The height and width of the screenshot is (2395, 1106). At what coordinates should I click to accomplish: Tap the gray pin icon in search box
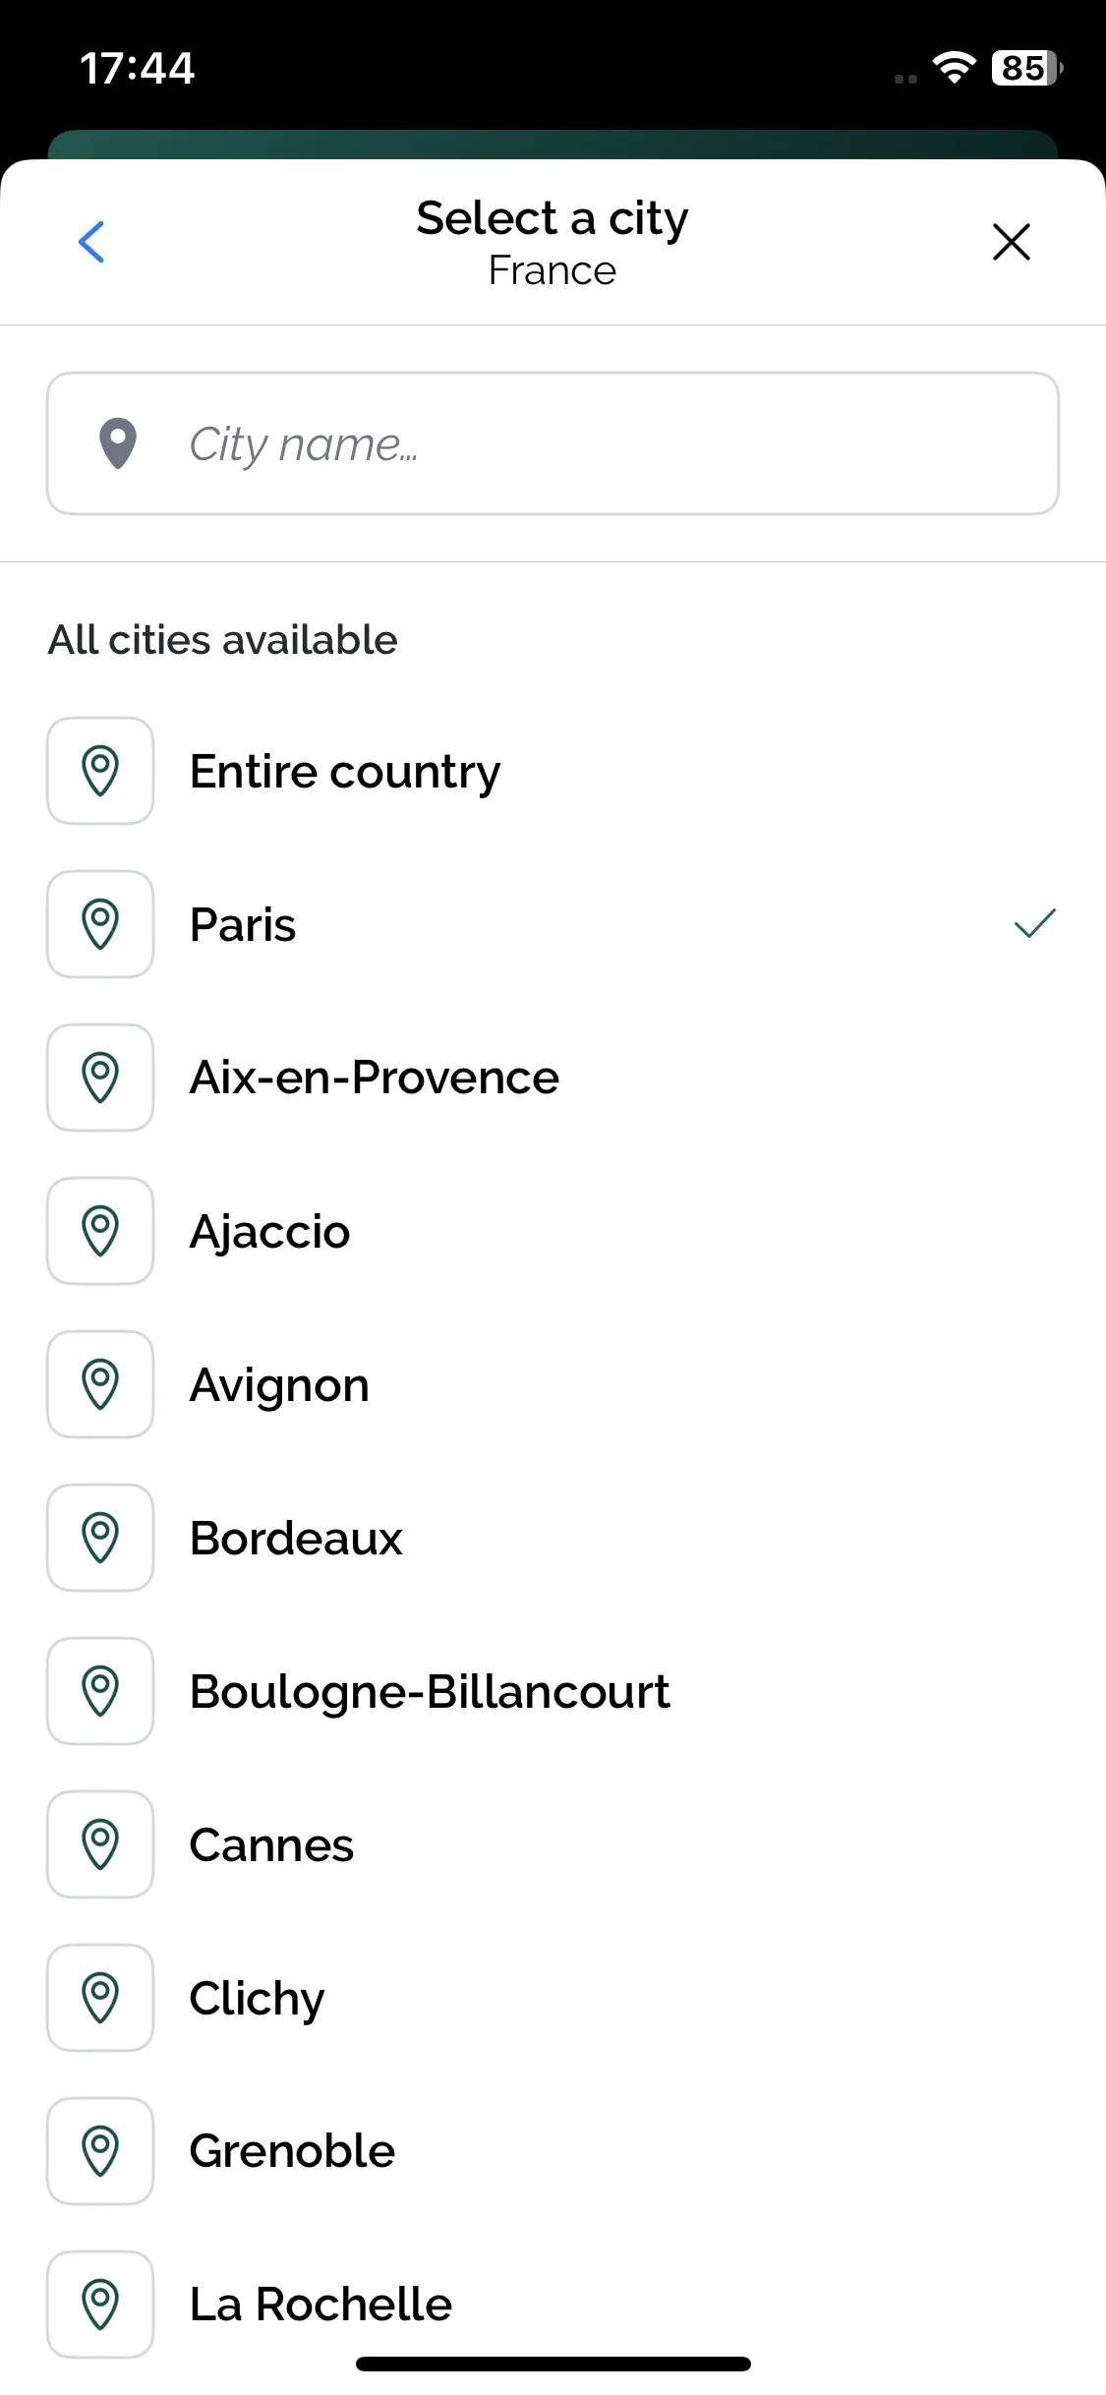click(x=118, y=443)
